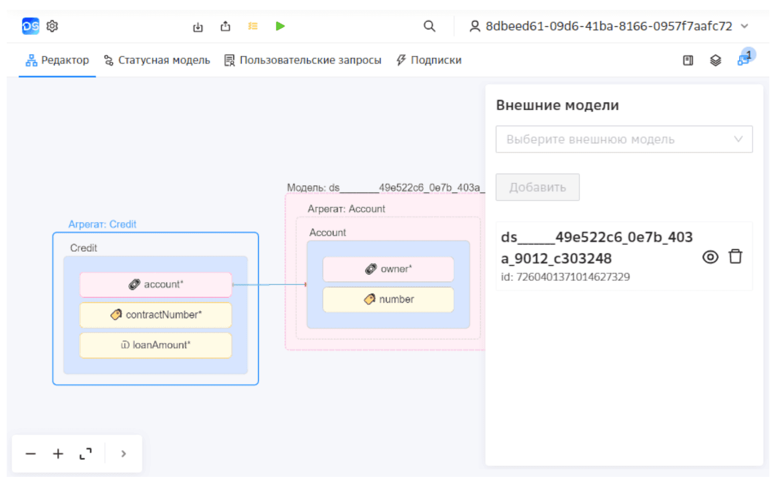The height and width of the screenshot is (481, 775).
Task: Click the Credit class title
Action: (x=83, y=248)
